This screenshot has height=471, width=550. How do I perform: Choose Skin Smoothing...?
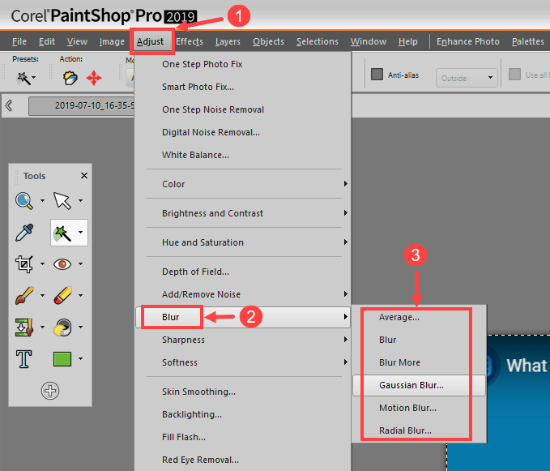tap(243, 392)
